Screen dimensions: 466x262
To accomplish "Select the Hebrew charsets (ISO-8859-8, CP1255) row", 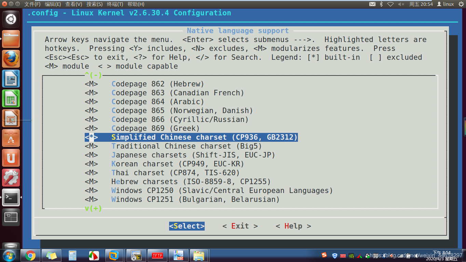I will point(178,182).
